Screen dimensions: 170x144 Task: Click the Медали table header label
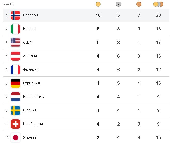[9, 4]
